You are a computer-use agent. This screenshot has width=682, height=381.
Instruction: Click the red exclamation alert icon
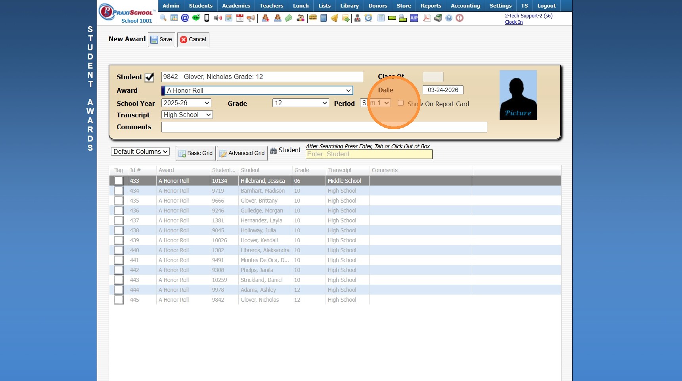(460, 18)
